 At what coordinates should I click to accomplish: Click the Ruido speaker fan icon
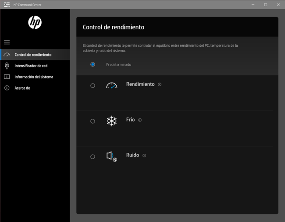point(112,156)
